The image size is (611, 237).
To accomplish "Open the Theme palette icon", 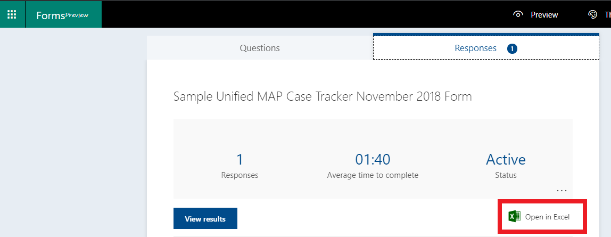I will [x=592, y=15].
